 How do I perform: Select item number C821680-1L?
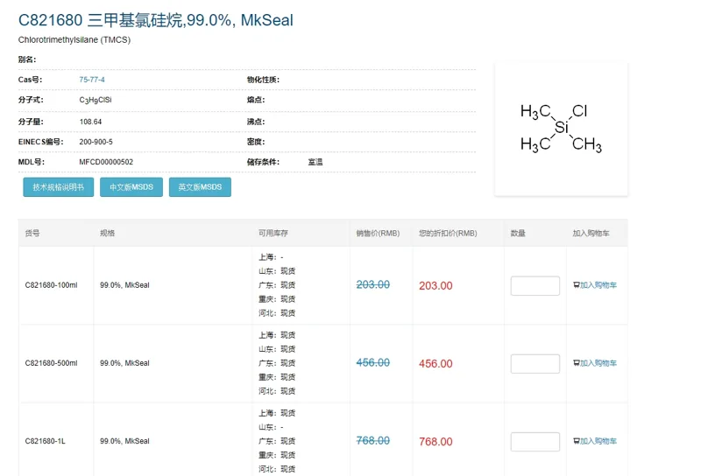46,441
